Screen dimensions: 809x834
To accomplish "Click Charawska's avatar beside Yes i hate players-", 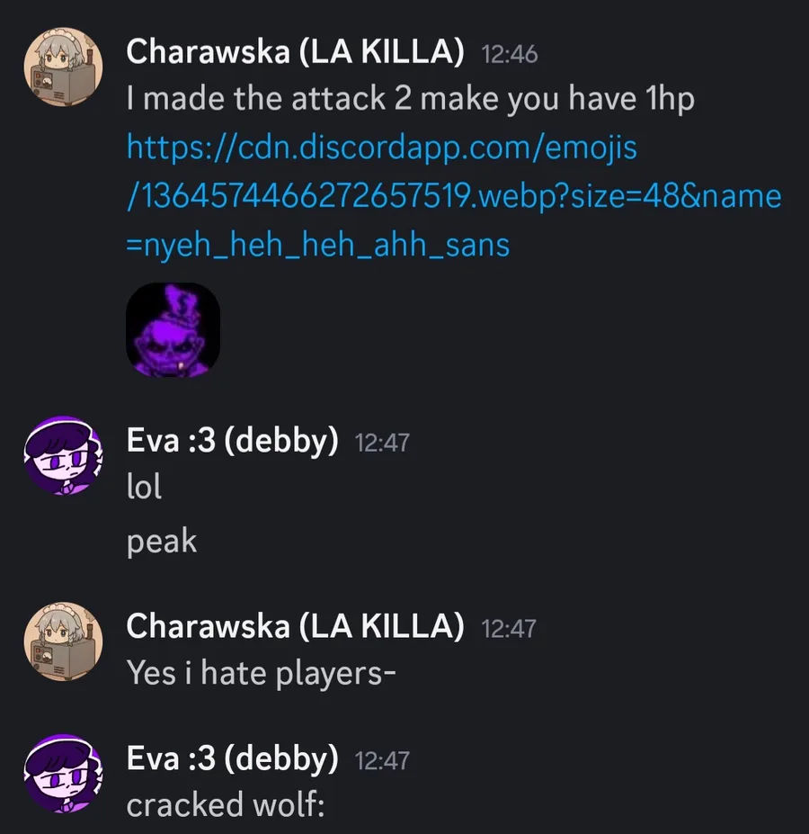I will click(x=63, y=641).
